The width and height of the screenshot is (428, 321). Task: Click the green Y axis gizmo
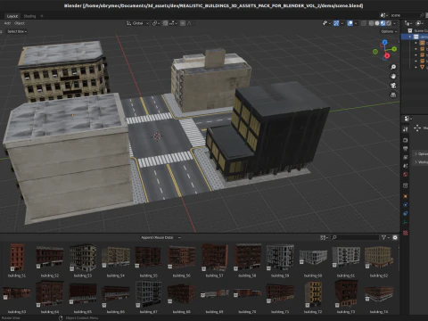(x=394, y=49)
